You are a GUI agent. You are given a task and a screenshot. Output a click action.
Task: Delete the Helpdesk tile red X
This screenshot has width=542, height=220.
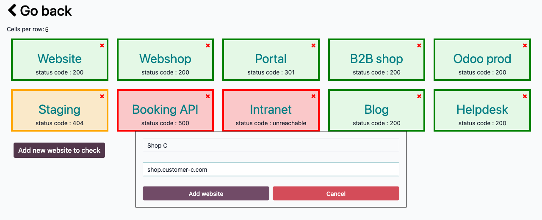pyautogui.click(x=525, y=96)
